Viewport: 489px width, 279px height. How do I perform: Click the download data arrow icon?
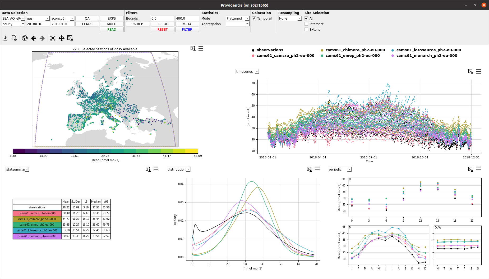click(5, 38)
